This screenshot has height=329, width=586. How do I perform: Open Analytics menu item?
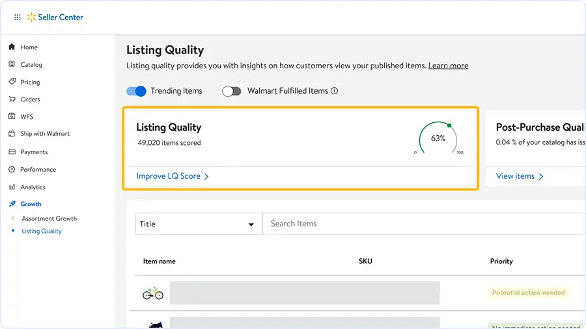[x=33, y=187]
